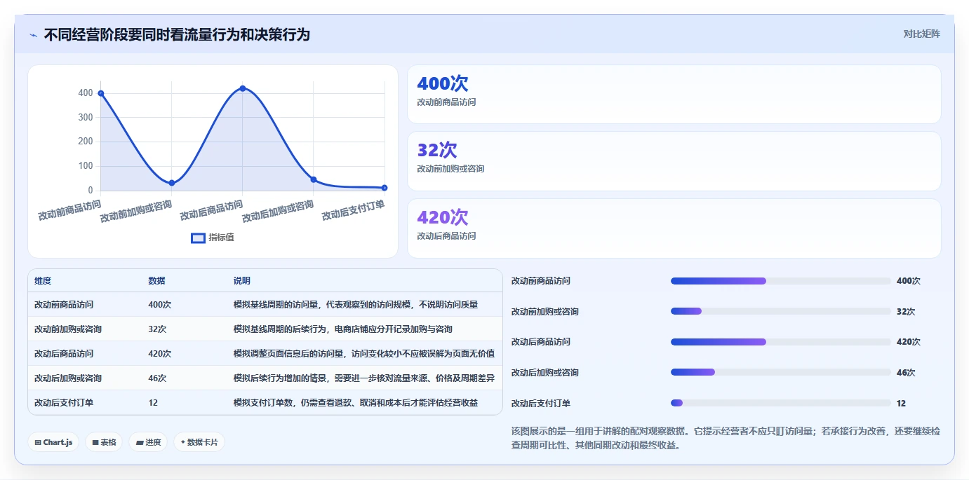Click the description starting 模拟基线周期的访问量
969x480 pixels.
pos(356,305)
